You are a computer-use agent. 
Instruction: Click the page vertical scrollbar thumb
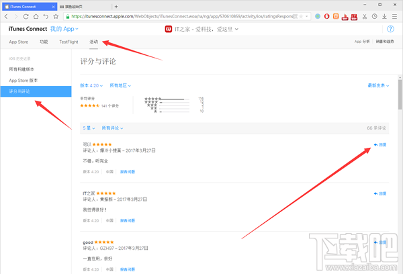click(x=400, y=94)
